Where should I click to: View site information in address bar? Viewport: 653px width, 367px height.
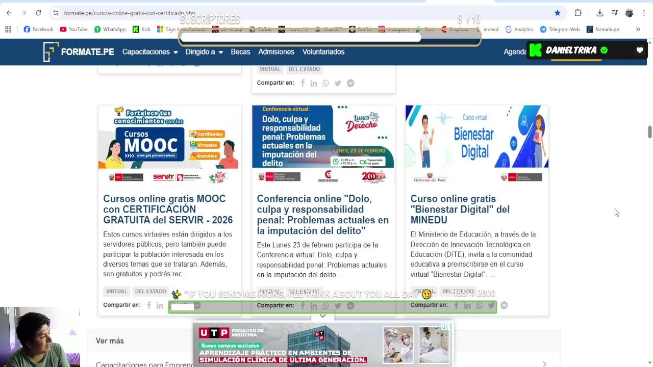56,13
